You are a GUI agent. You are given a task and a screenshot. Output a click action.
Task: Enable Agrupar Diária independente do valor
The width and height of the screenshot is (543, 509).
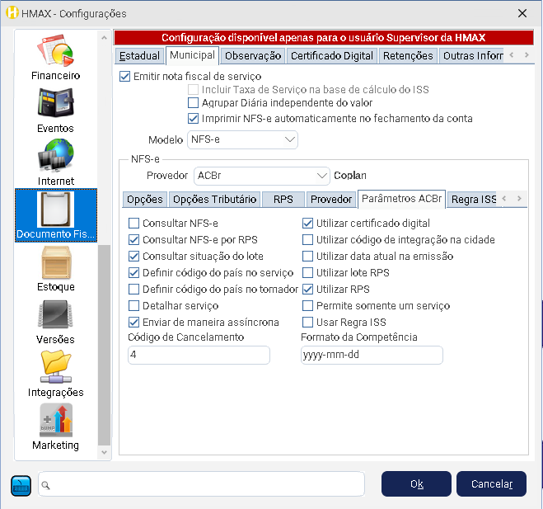[194, 103]
